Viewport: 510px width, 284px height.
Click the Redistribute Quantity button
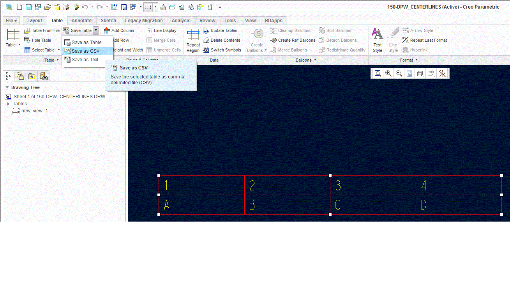[342, 50]
